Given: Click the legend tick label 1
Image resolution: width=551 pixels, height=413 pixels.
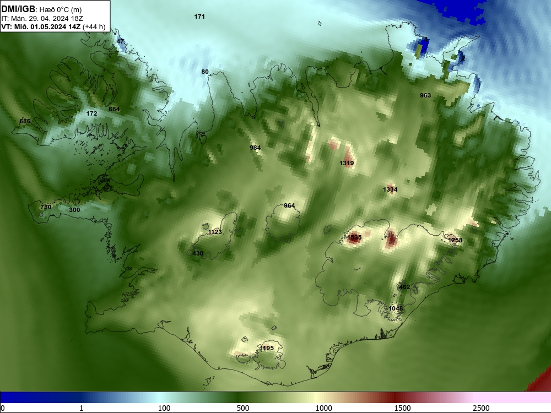Looking at the screenshot, I should (x=82, y=408).
